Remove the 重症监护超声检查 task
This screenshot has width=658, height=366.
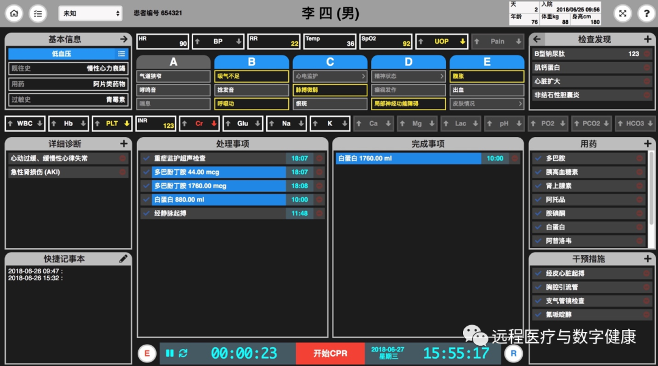[x=319, y=158]
